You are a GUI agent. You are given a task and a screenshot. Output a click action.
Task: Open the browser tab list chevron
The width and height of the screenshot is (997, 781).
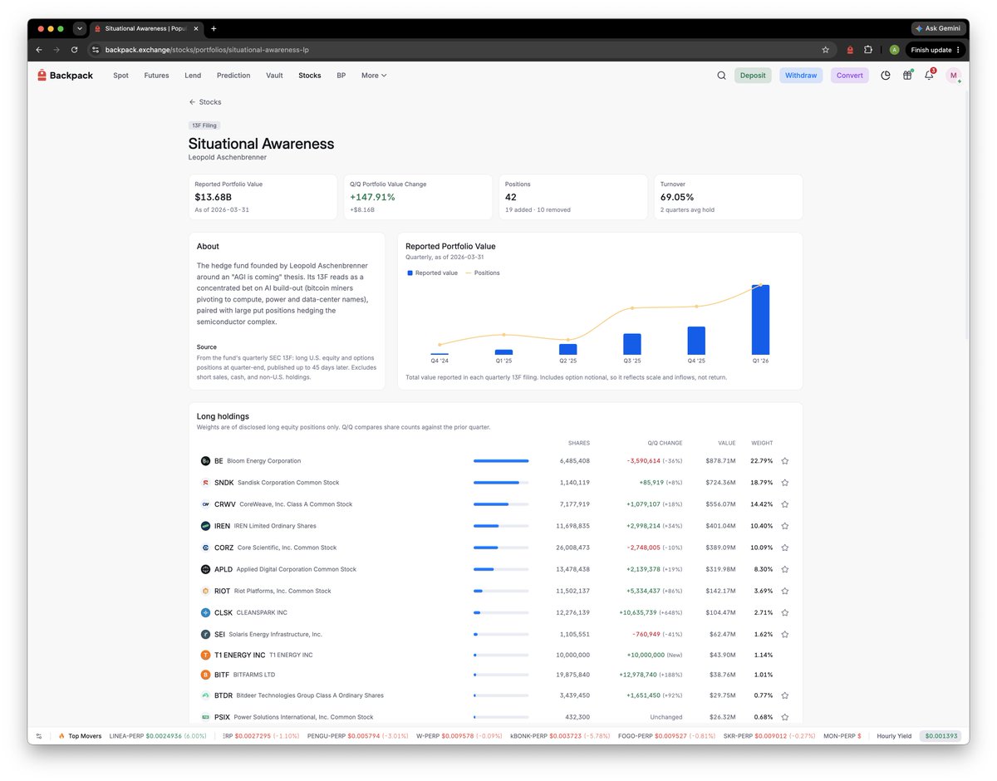[80, 28]
